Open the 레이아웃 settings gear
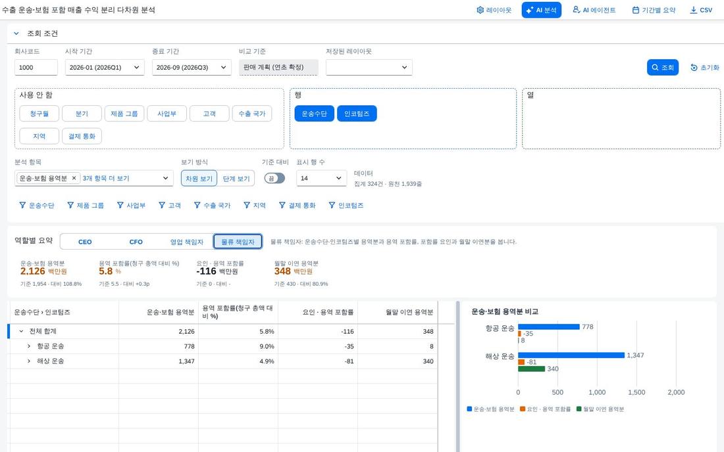Image resolution: width=724 pixels, height=452 pixels. (494, 10)
